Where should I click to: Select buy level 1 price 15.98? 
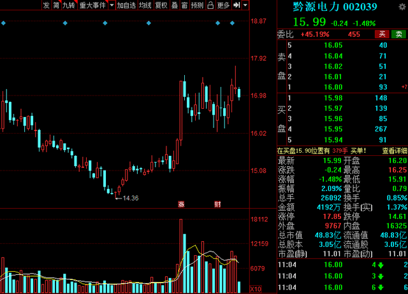pyautogui.click(x=333, y=98)
